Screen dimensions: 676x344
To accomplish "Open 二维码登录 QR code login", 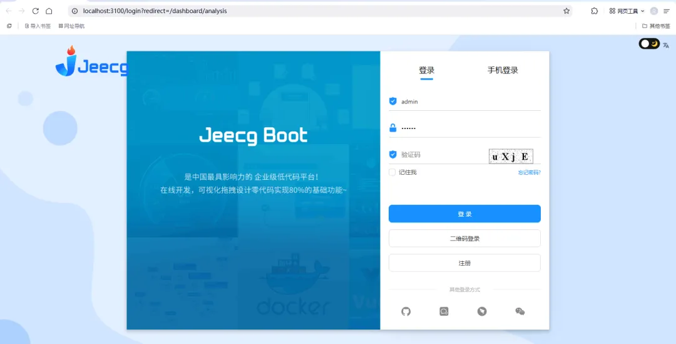I will [x=464, y=238].
